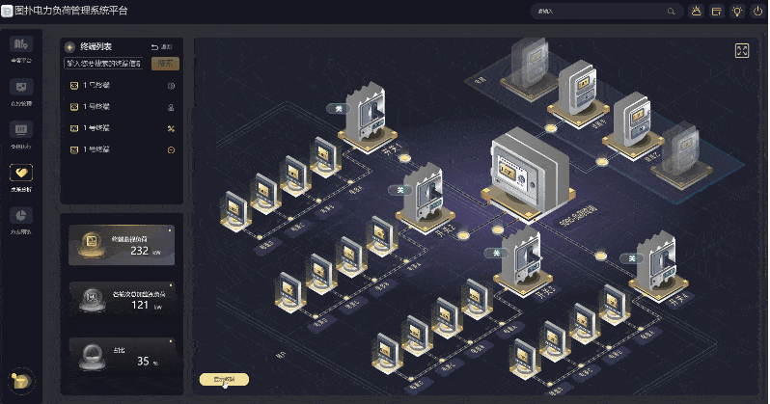Click the 终端列表 panel heading
Viewport: 770px width, 404px height.
point(96,46)
